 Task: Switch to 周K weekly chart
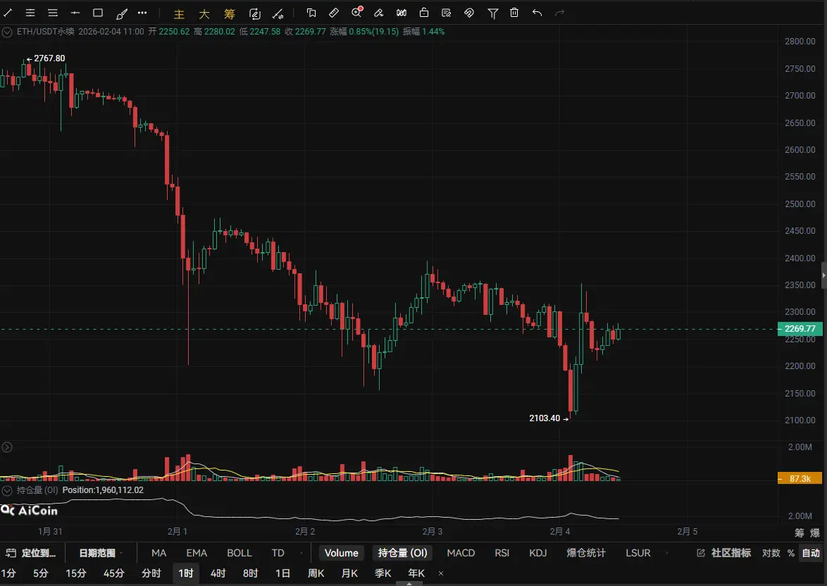tap(316, 573)
